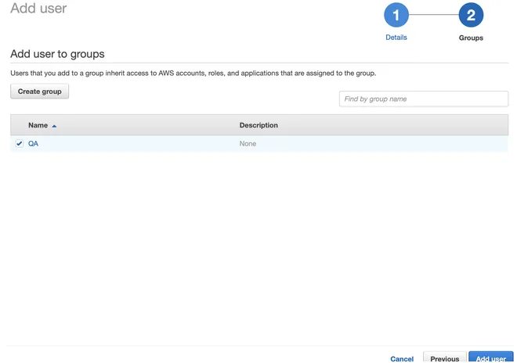This screenshot has width=517, height=363.
Task: Go to step 1 Details circle
Action: (396, 15)
